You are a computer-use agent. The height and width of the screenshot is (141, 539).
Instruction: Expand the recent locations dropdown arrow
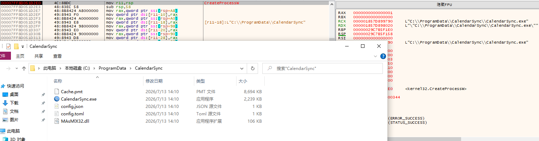(17, 69)
